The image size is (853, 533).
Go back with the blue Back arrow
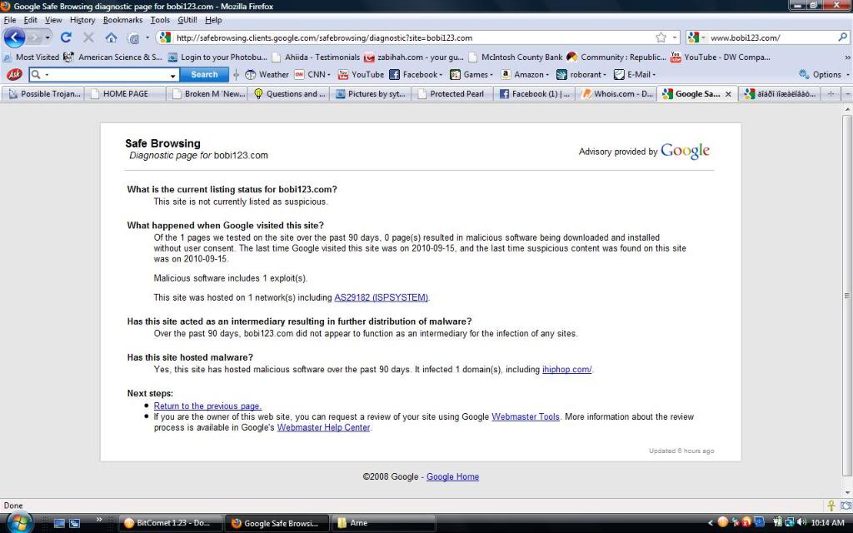tap(15, 37)
